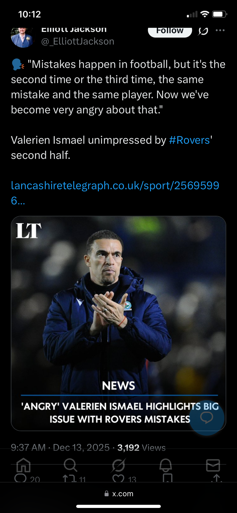Image resolution: width=237 pixels, height=513 pixels.
Task: Tap the floating blue chat bubble button
Action: 207,418
